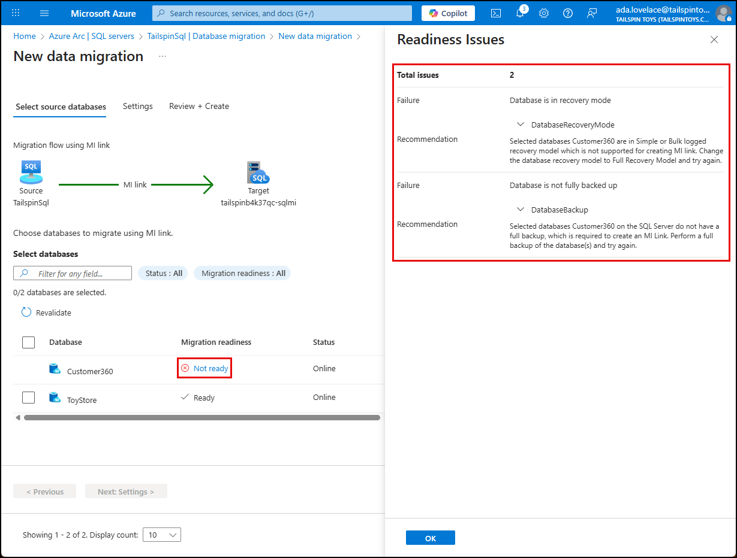Check the ToyStore database checkbox

tap(28, 397)
